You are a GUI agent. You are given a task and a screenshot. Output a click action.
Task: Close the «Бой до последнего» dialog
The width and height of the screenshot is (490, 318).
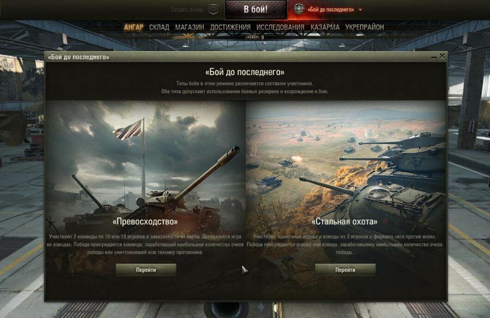[442, 56]
